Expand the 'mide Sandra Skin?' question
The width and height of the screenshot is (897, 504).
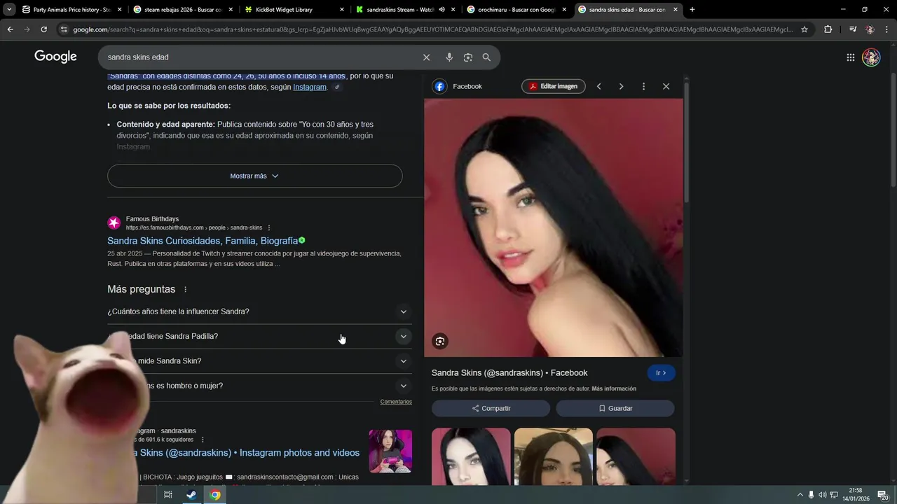coord(259,361)
